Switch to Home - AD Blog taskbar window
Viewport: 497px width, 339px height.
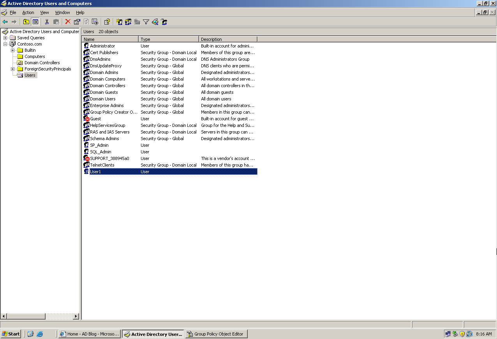pyautogui.click(x=89, y=334)
